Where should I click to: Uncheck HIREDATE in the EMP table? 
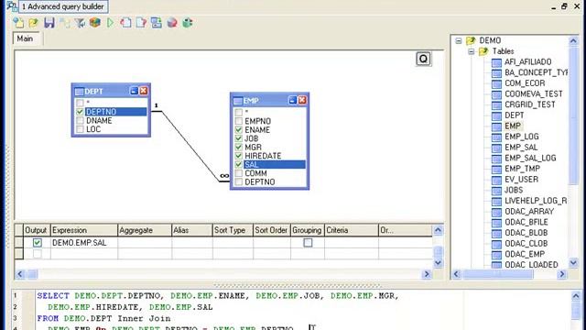pyautogui.click(x=238, y=156)
